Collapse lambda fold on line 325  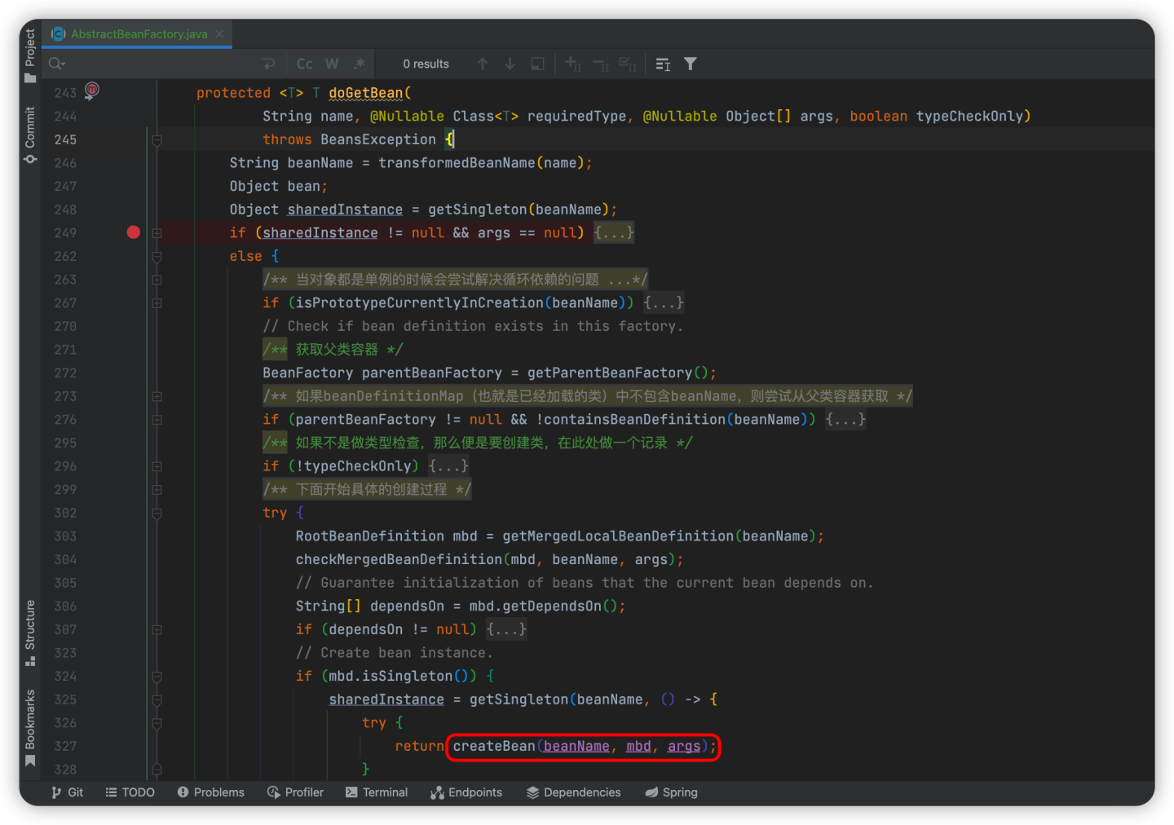(x=157, y=700)
